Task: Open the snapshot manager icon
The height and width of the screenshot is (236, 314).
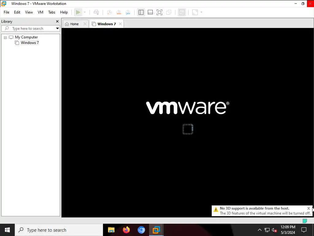Action: coord(128,12)
